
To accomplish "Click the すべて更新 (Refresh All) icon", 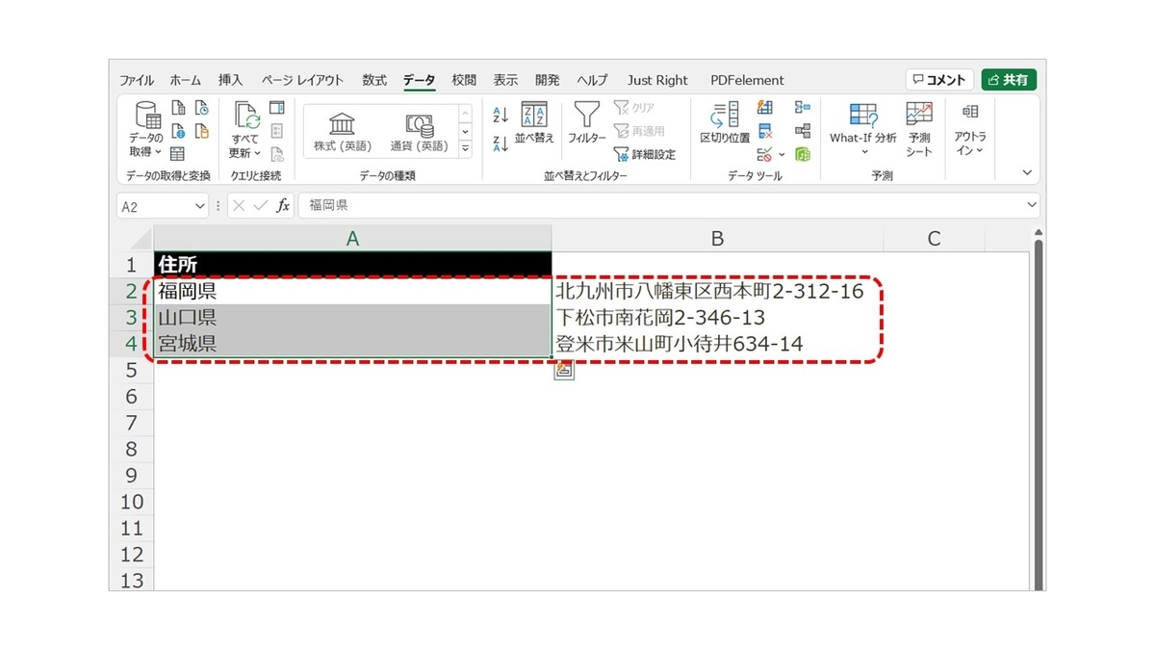I will point(246,130).
